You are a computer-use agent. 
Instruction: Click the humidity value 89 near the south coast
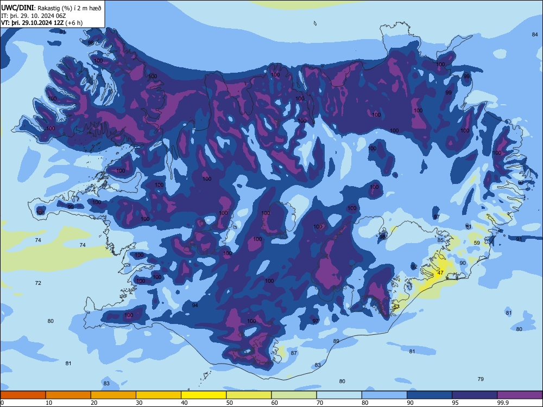[x=336, y=341]
